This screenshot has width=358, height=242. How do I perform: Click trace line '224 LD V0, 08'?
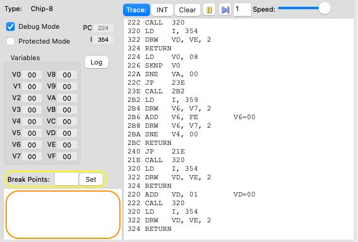[162, 57]
